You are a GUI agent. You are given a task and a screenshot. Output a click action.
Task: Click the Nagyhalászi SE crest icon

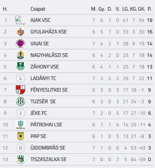(20, 55)
